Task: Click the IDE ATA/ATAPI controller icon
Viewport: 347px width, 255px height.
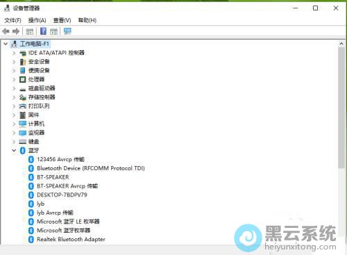Action: (23, 53)
